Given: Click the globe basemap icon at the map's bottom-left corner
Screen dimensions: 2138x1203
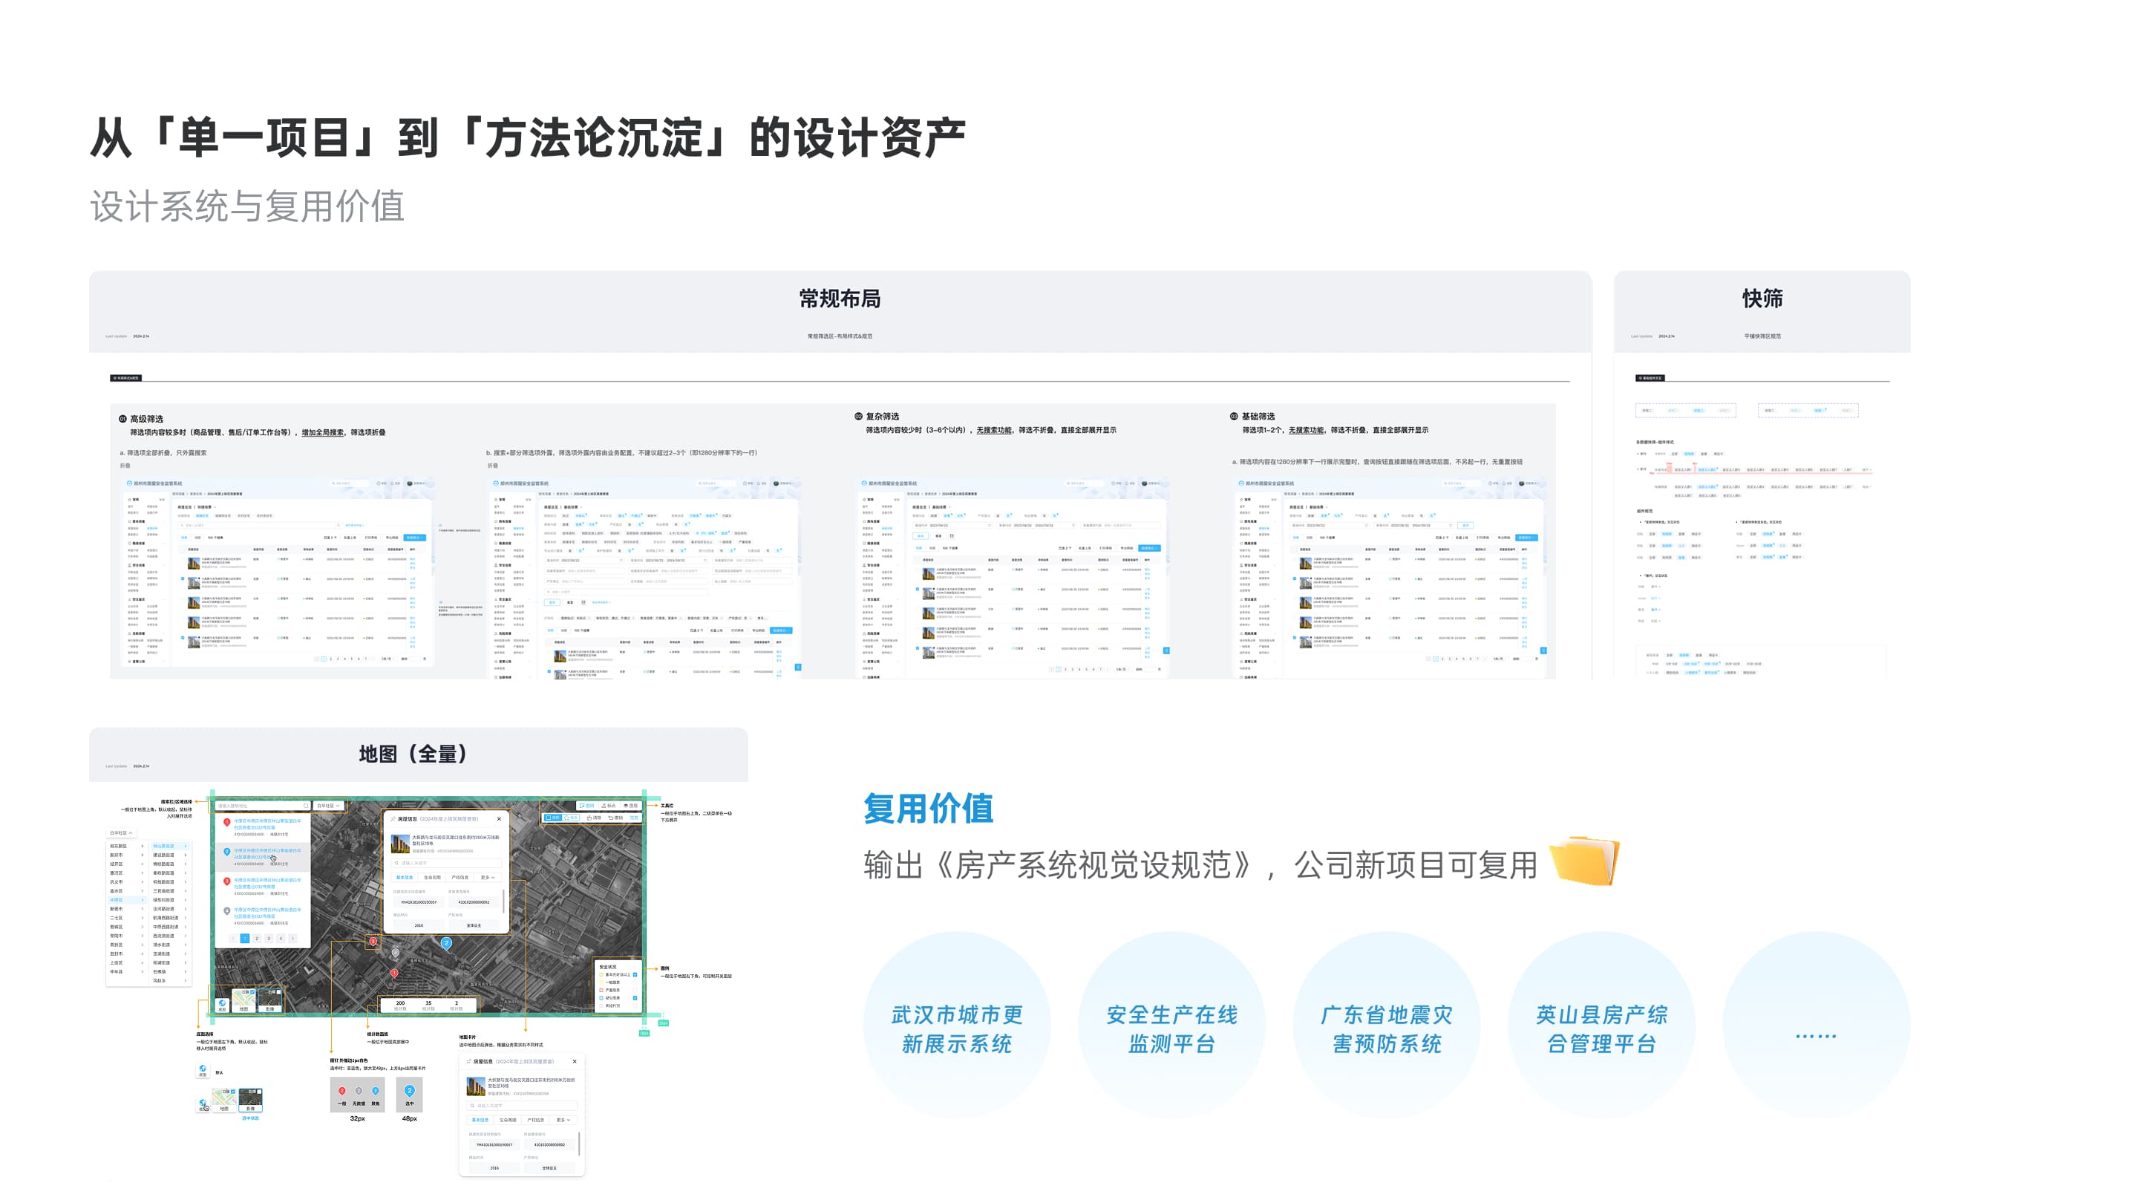Looking at the screenshot, I should (x=223, y=1005).
